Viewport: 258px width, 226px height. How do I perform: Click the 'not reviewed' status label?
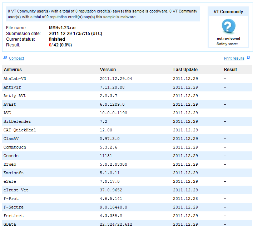(228, 38)
